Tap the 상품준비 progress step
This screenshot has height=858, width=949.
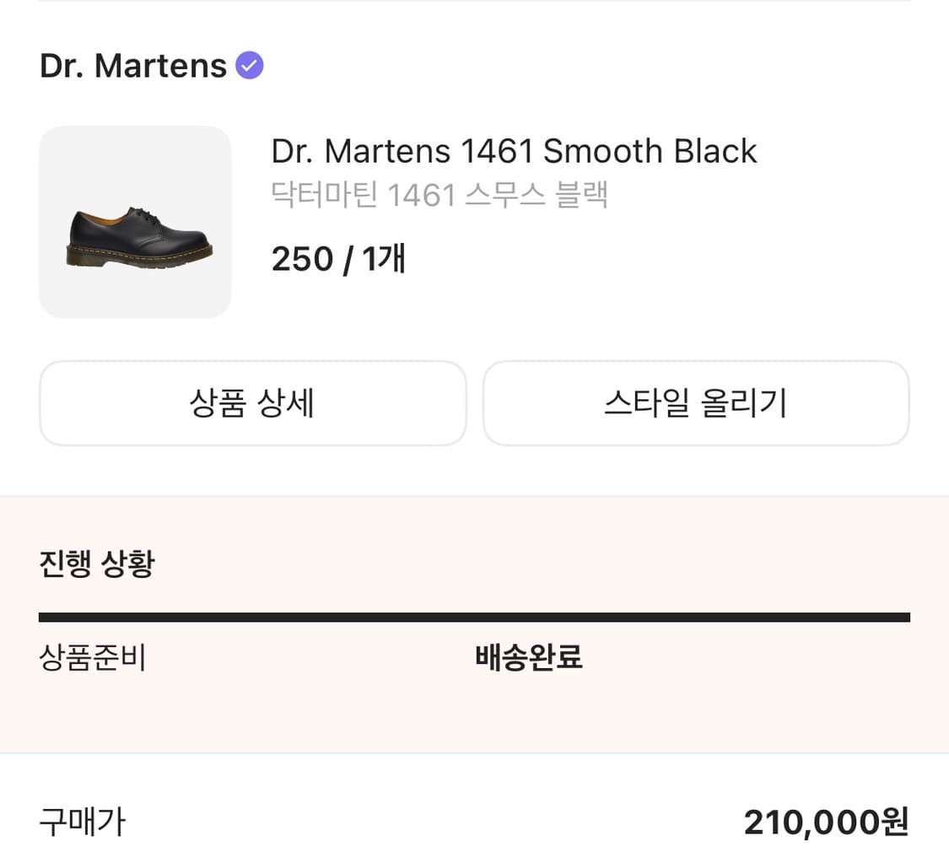[93, 659]
